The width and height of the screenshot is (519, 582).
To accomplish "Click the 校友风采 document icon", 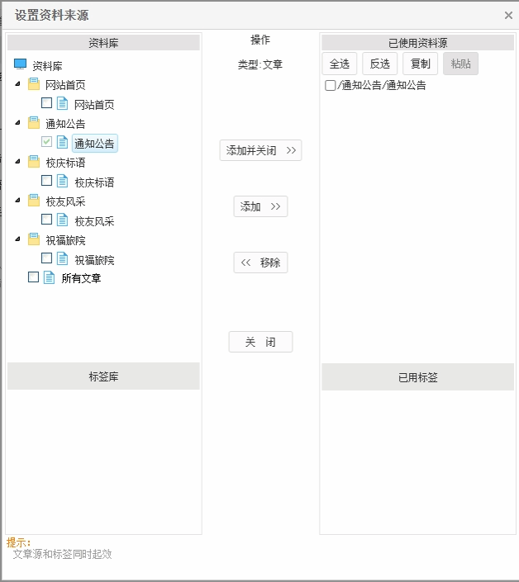I will pos(63,220).
